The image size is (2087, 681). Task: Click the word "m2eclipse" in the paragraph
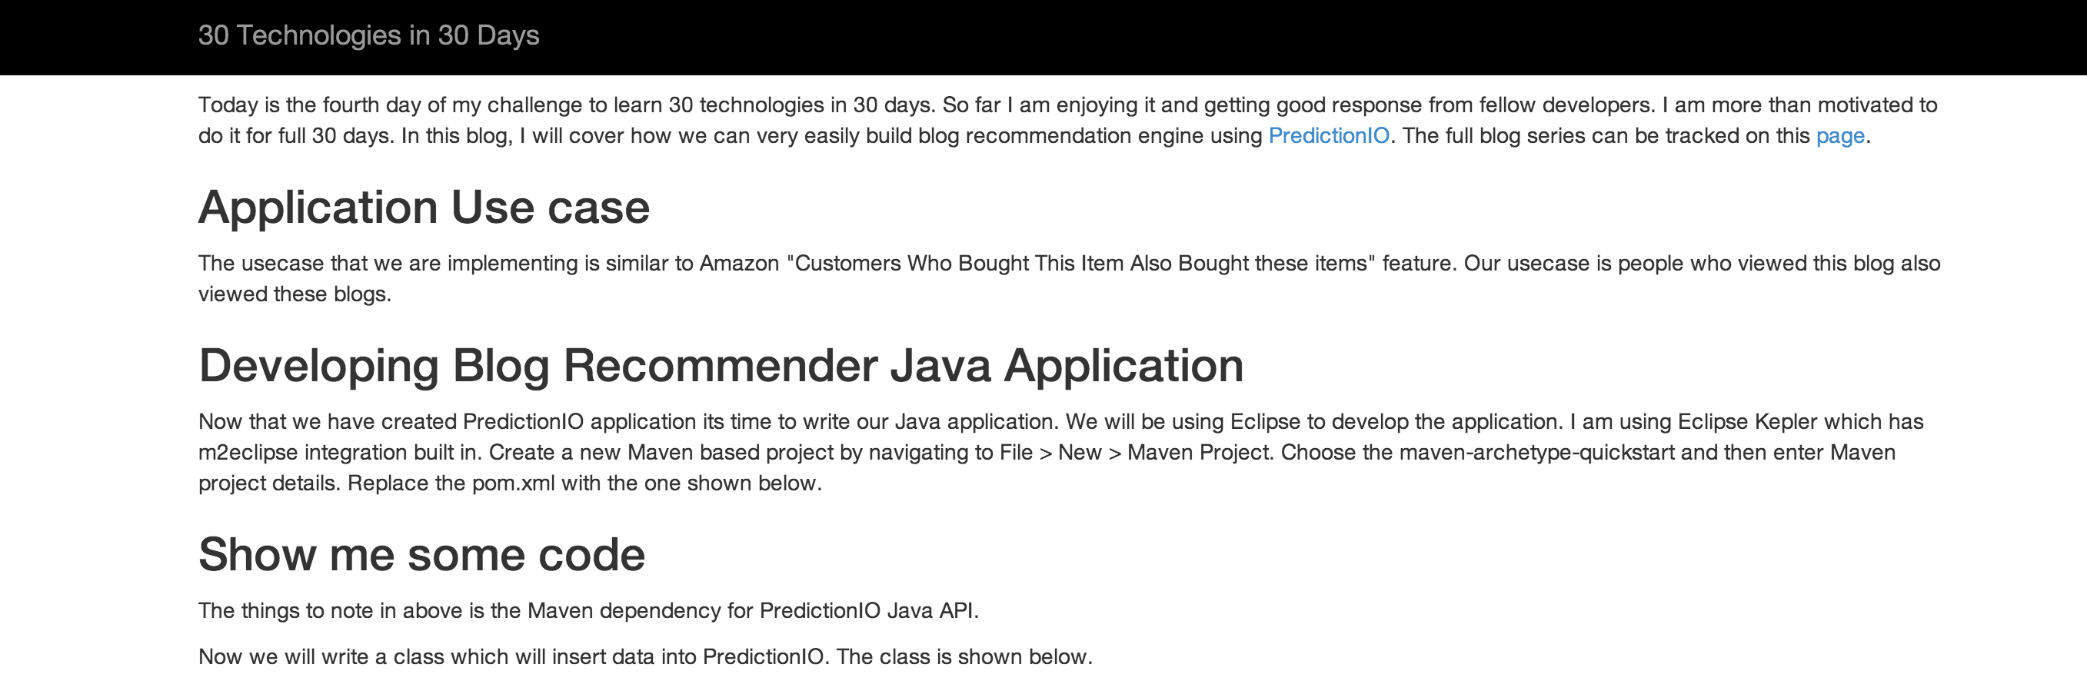(x=248, y=453)
